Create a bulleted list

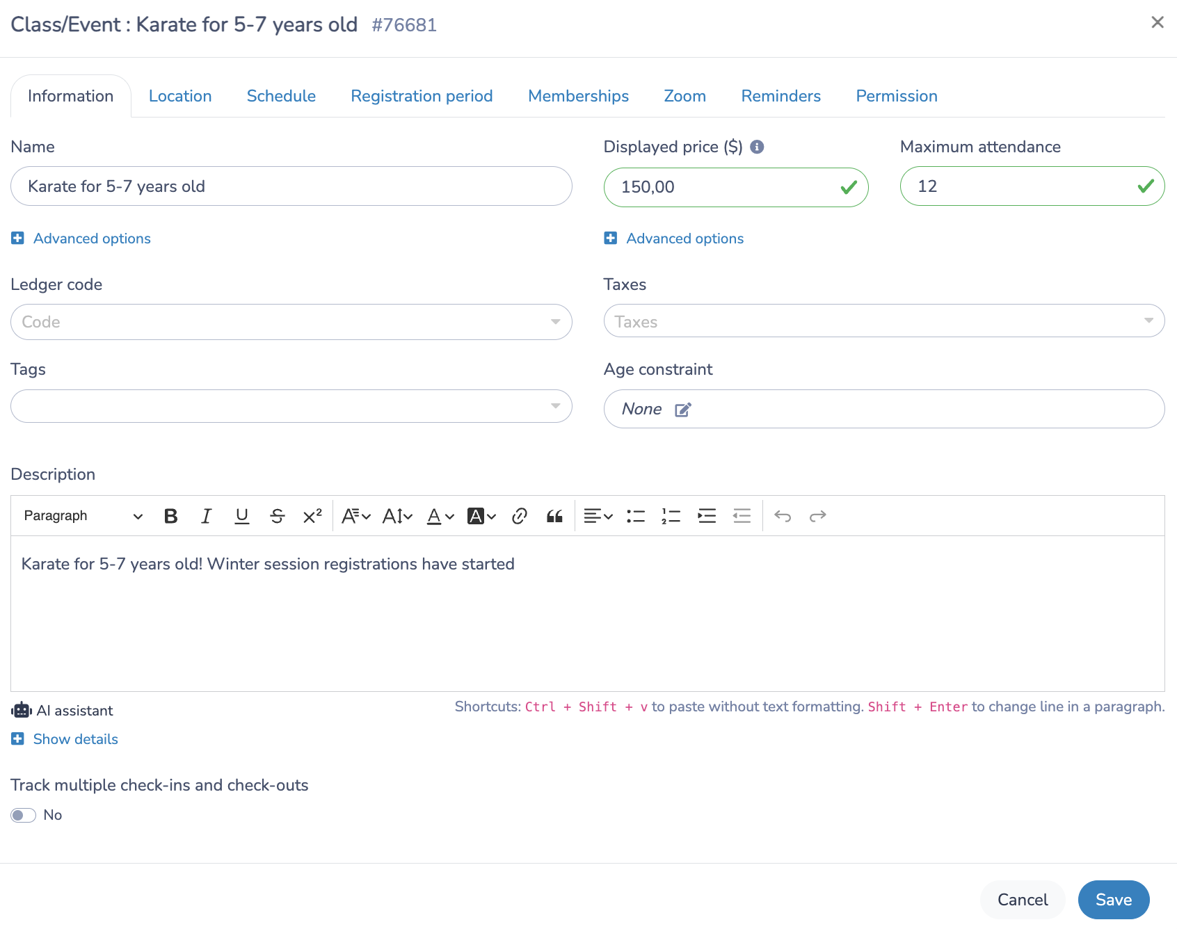tap(636, 516)
